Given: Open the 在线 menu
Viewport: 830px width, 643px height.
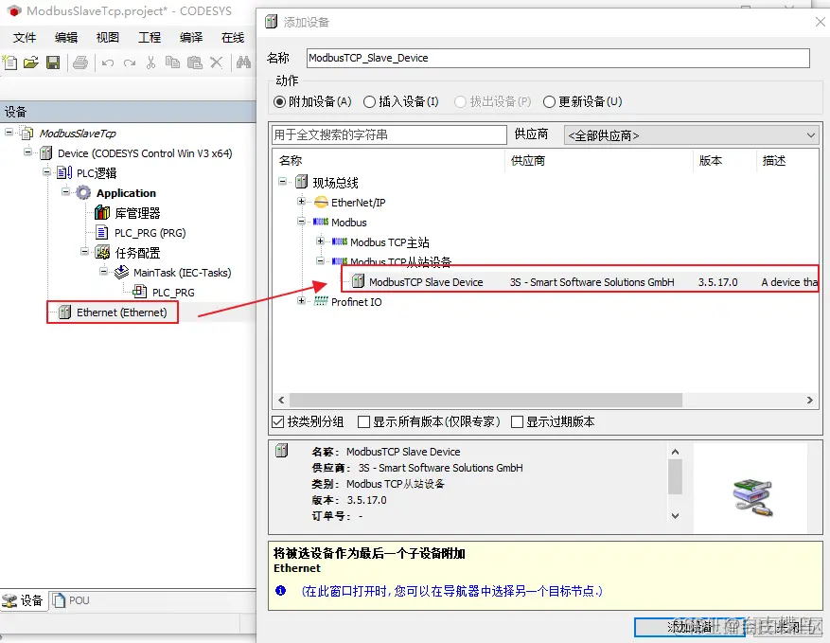Looking at the screenshot, I should pyautogui.click(x=233, y=38).
